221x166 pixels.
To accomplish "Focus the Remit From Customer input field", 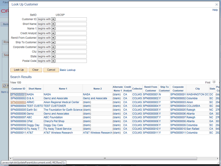I will pyautogui.click(x=71, y=38).
